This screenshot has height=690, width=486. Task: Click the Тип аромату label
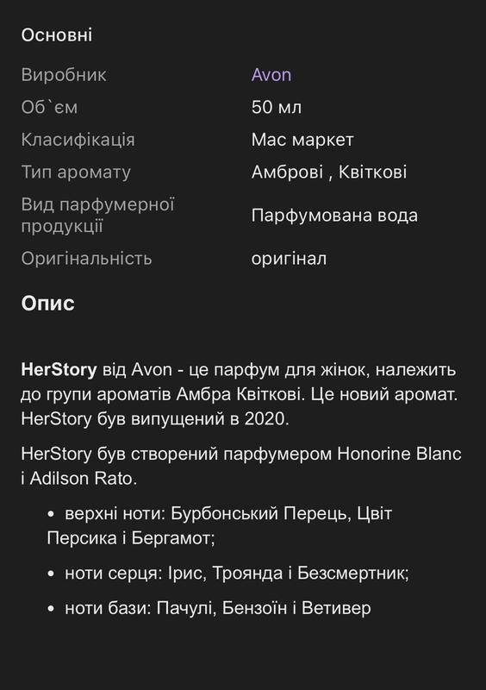(x=76, y=172)
